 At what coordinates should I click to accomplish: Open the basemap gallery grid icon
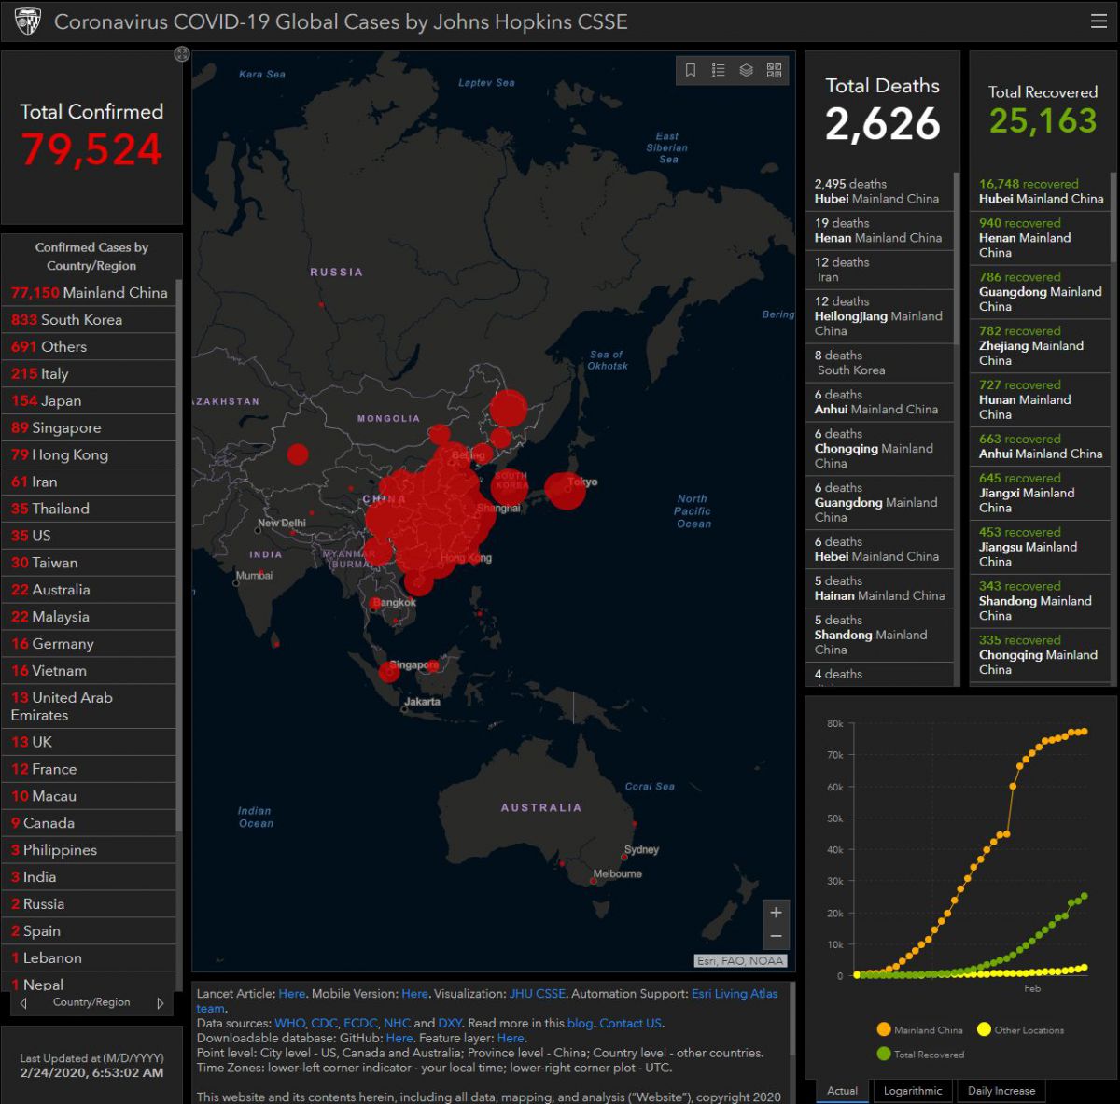pos(774,70)
